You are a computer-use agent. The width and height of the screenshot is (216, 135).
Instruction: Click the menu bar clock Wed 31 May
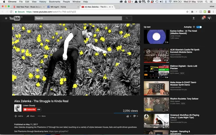click(x=193, y=2)
